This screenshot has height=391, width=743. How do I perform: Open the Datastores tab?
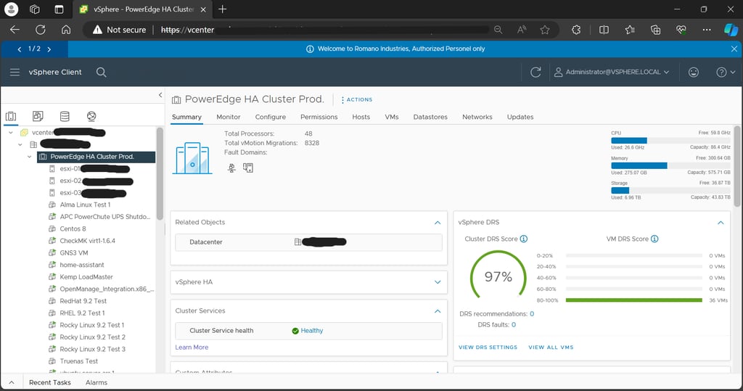(x=430, y=117)
